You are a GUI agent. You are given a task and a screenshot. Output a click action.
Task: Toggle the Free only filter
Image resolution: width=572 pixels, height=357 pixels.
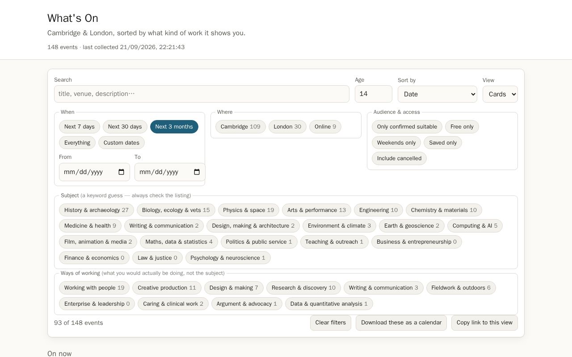462,127
